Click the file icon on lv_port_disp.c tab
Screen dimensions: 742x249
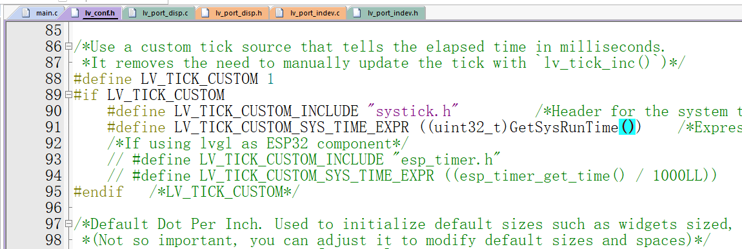pyautogui.click(x=132, y=13)
